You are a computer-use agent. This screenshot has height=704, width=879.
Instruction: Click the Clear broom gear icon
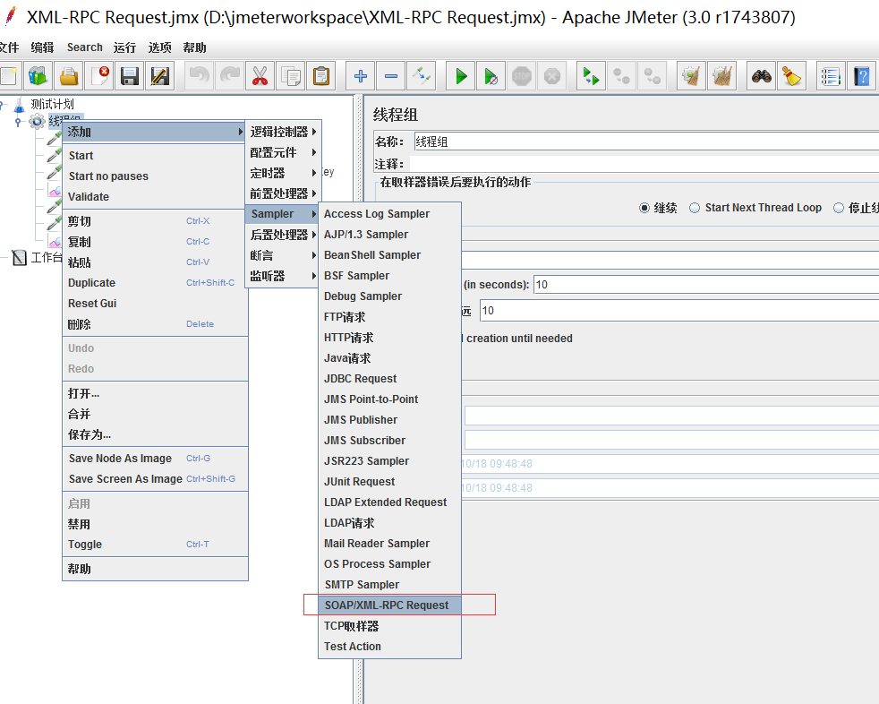click(691, 76)
